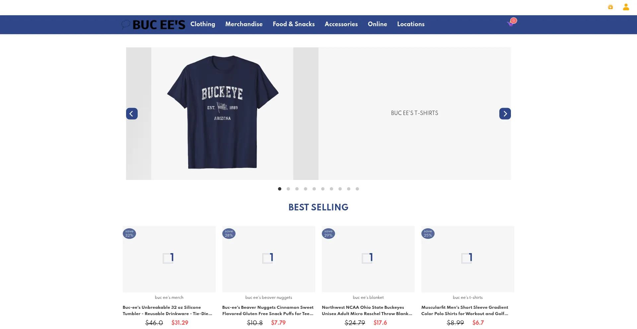This screenshot has width=637, height=329.
Task: Select the fifth carousel dot
Action: coord(314,189)
